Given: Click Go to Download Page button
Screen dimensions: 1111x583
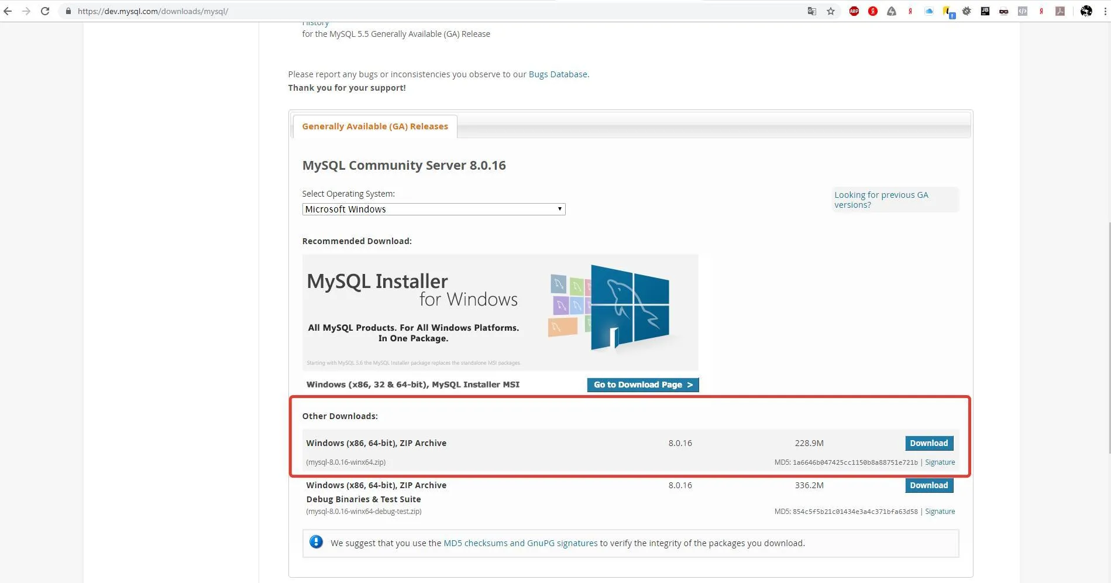Looking at the screenshot, I should pyautogui.click(x=642, y=385).
